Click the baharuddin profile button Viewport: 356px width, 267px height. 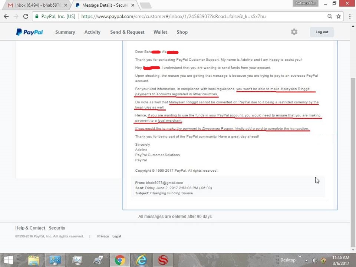pyautogui.click(x=305, y=3)
